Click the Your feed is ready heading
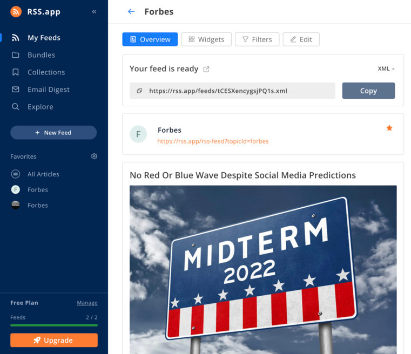This screenshot has width=411, height=354. click(x=164, y=69)
